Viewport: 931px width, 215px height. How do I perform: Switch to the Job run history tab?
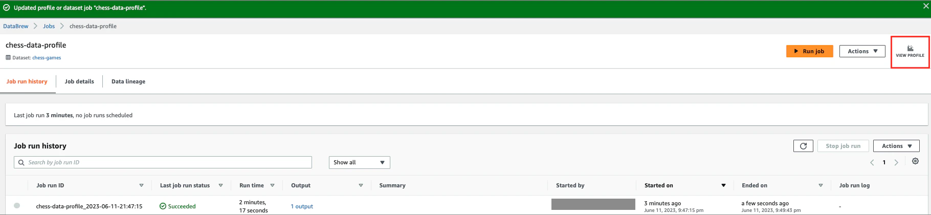27,81
